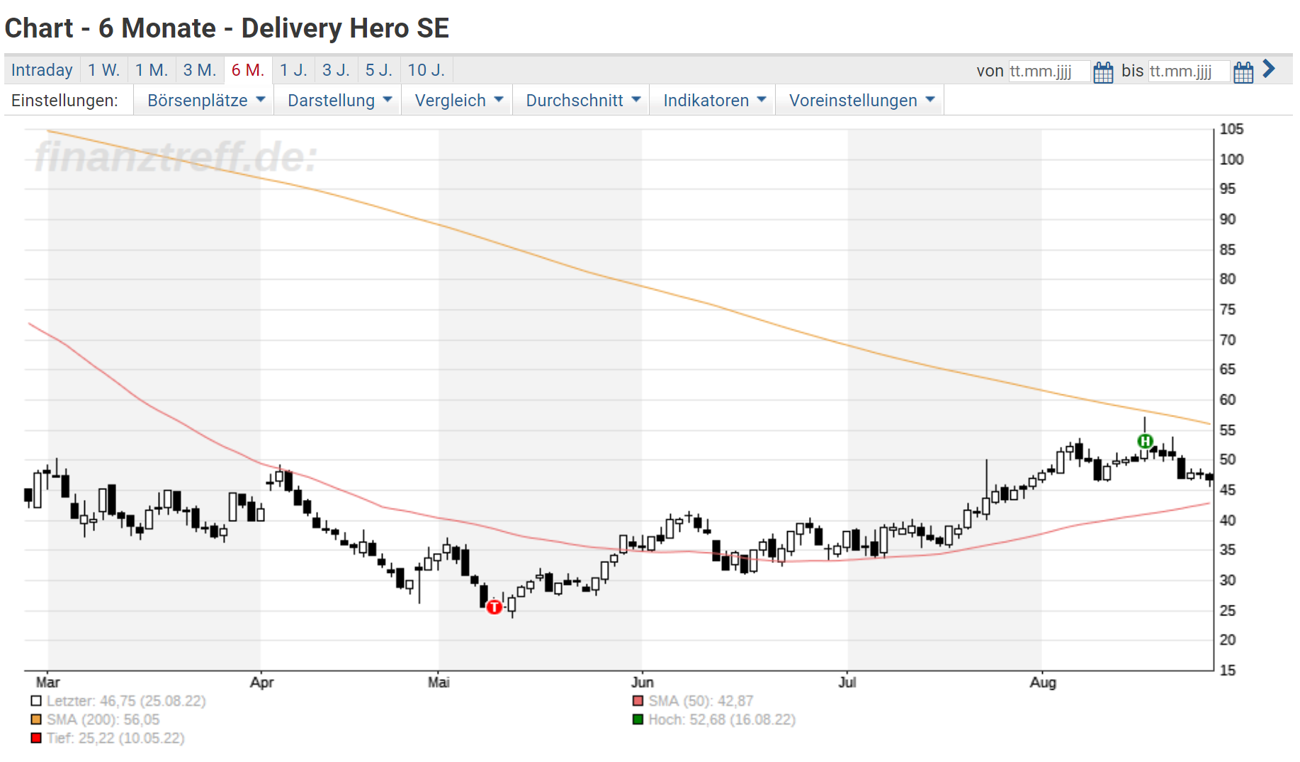1300x762 pixels.
Task: Focus the 'von' date input field
Action: point(1049,72)
